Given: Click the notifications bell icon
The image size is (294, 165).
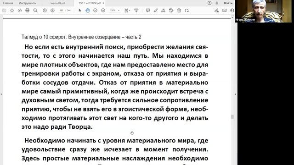Looking at the screenshot, I should 217,3.
